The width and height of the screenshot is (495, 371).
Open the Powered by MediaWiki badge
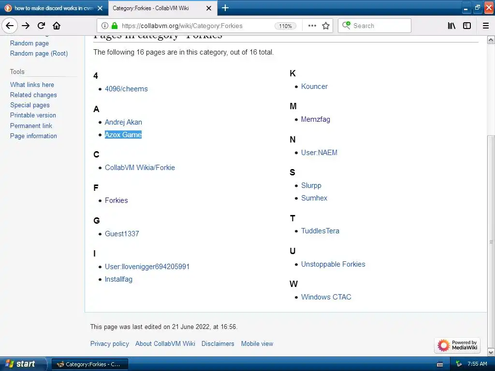(457, 345)
